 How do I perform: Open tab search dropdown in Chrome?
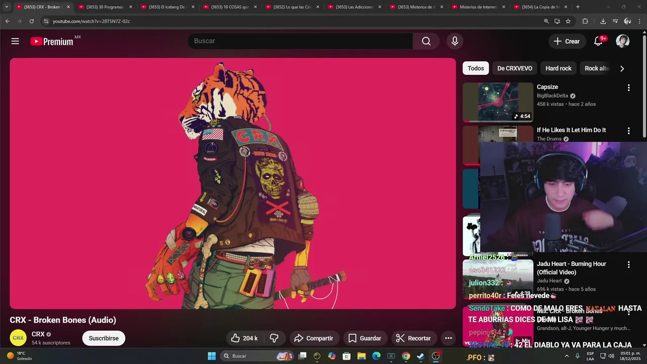[x=7, y=7]
